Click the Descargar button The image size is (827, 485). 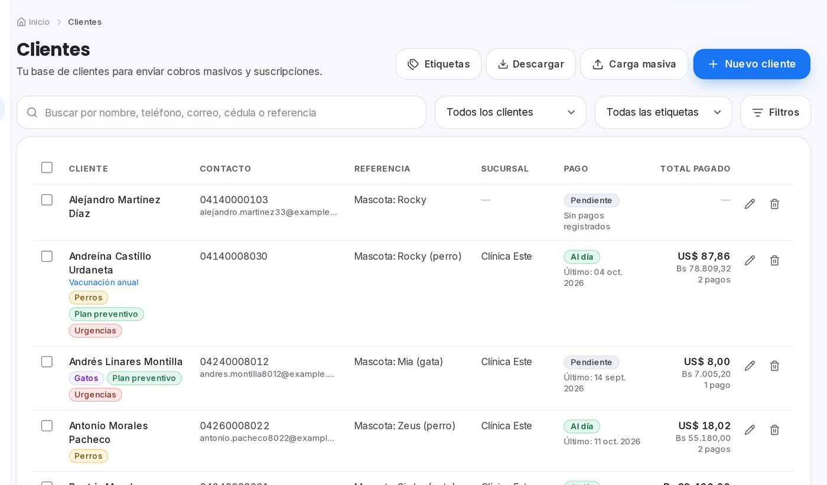(530, 64)
